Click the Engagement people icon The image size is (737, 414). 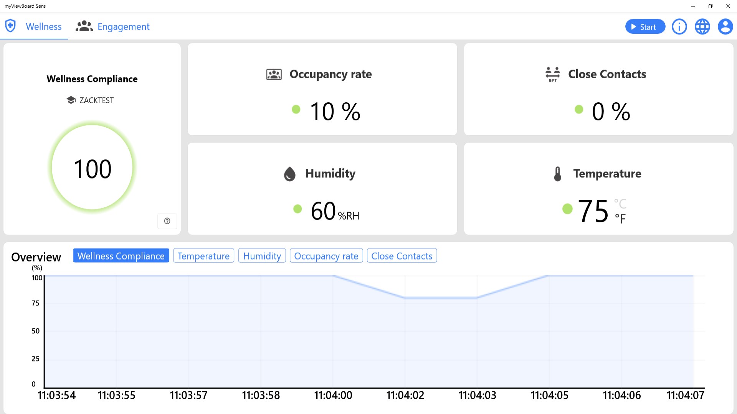click(x=84, y=26)
